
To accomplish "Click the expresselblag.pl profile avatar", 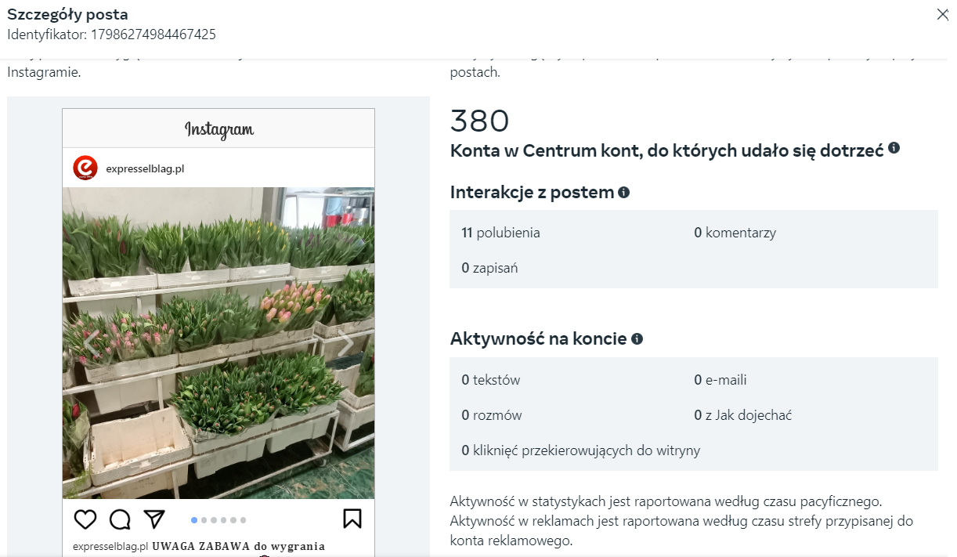I will (x=85, y=168).
